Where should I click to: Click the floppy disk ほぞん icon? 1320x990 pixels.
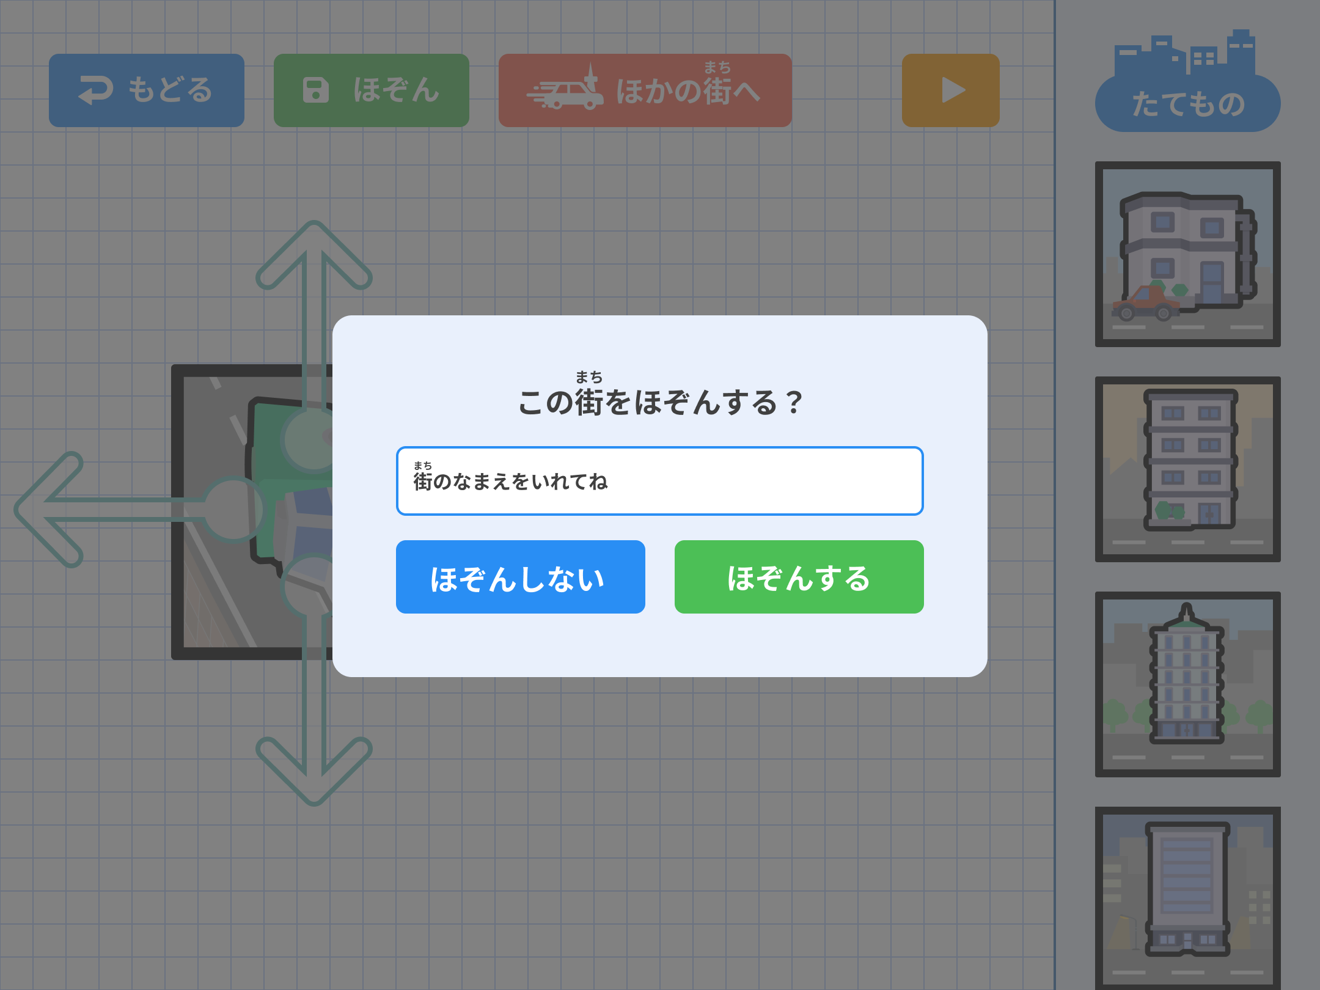pyautogui.click(x=316, y=90)
